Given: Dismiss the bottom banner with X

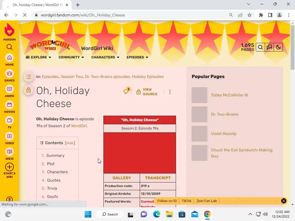Looking at the screenshot, I should [x=284, y=201].
